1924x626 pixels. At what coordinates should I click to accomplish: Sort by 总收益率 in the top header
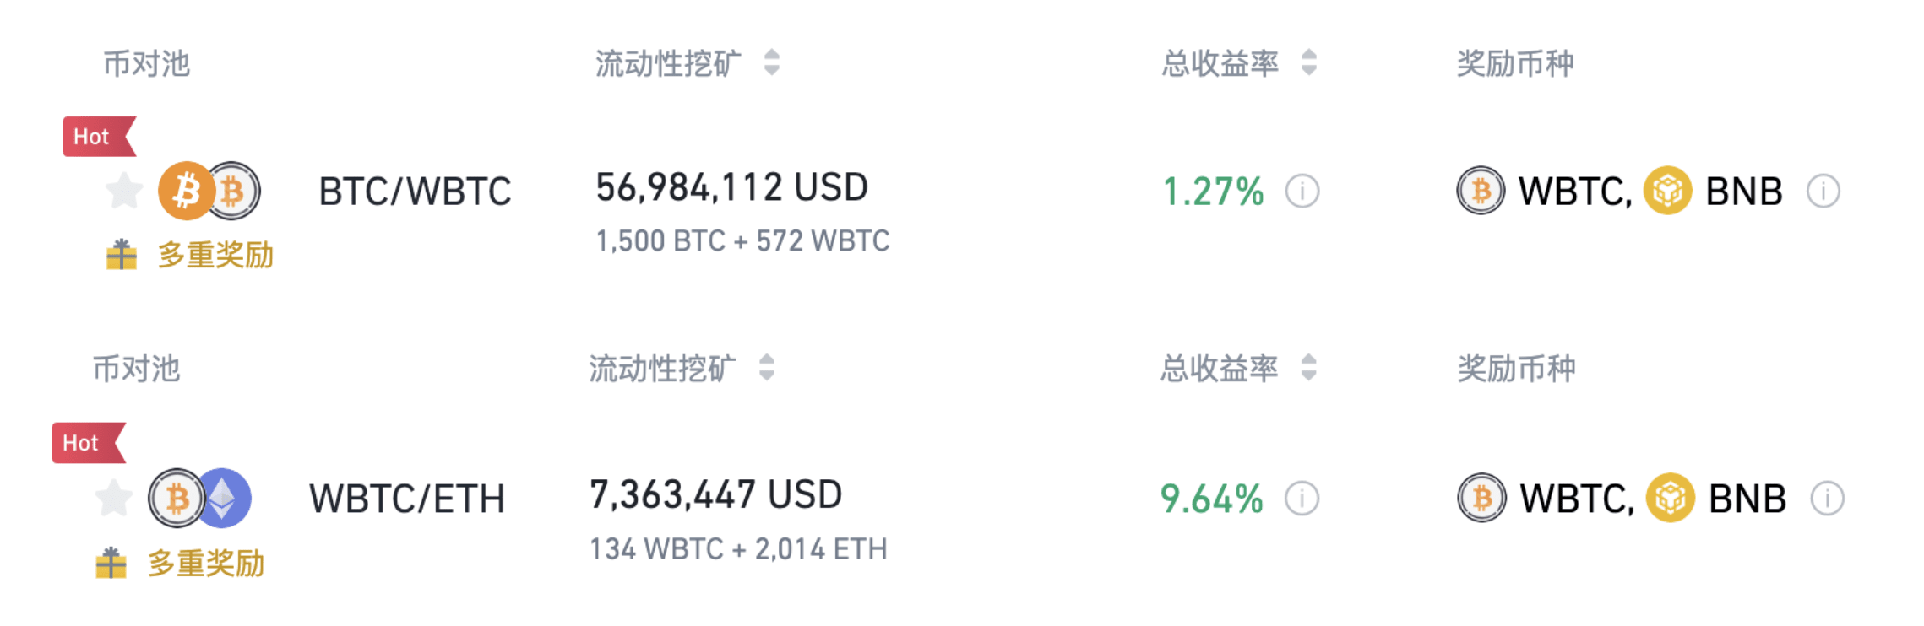(1308, 62)
